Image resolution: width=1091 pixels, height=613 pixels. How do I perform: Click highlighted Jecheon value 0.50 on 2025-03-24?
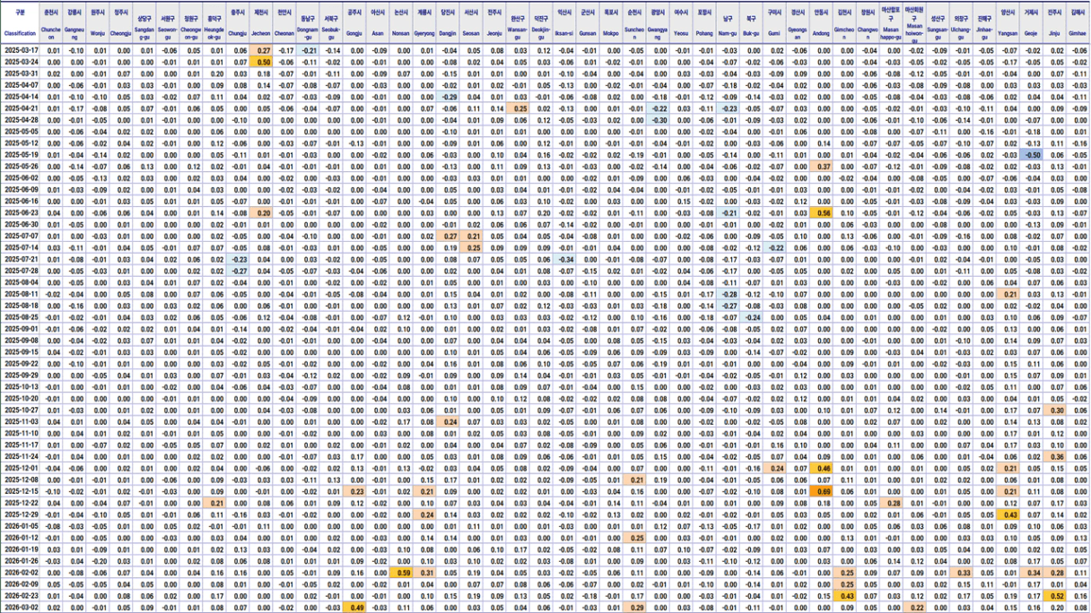(262, 62)
